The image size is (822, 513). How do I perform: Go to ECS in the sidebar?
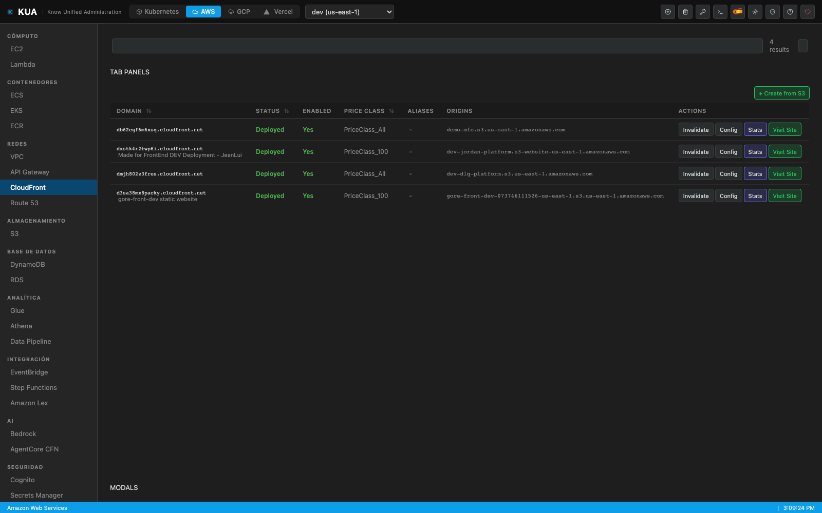(x=49, y=95)
